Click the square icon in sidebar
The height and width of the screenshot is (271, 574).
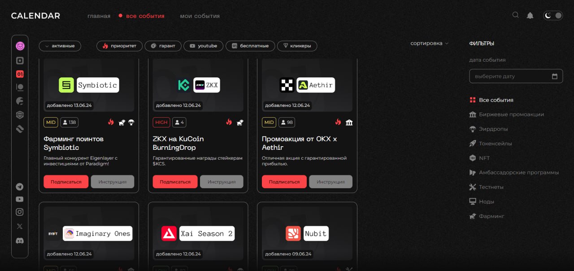[x=20, y=60]
